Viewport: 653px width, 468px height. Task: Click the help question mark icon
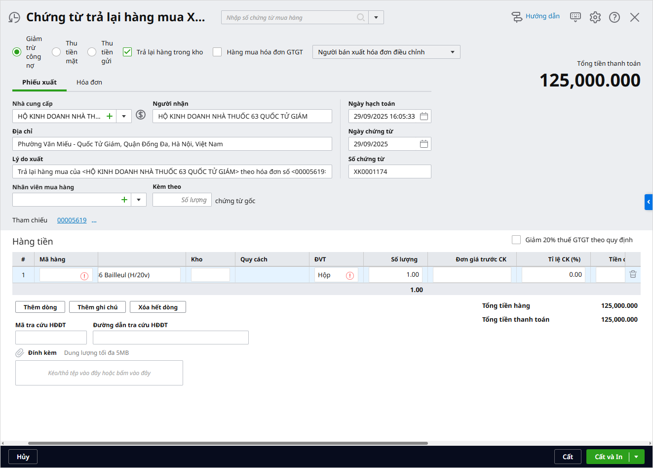pyautogui.click(x=615, y=17)
